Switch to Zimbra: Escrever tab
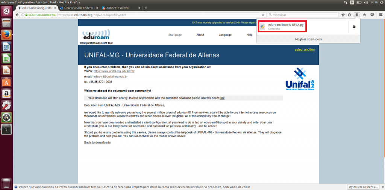Image resolution: width=385 pixels, height=190 pixels. pyautogui.click(x=121, y=8)
